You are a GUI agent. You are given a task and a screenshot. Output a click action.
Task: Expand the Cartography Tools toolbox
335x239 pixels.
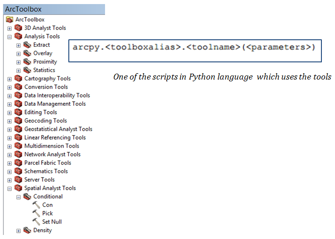click(x=10, y=79)
